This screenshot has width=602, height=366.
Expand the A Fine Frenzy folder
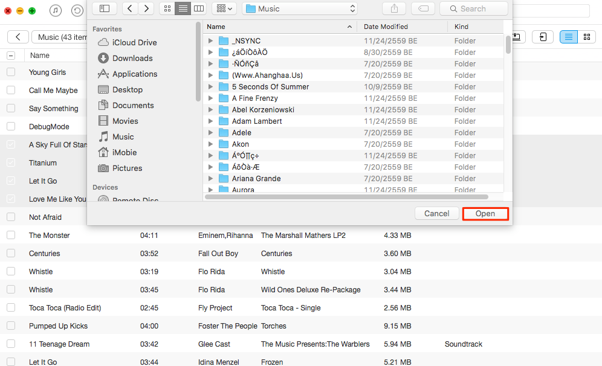pos(210,98)
